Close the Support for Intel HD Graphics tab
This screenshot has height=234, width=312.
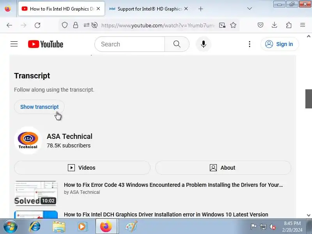[186, 9]
